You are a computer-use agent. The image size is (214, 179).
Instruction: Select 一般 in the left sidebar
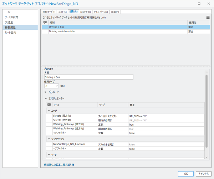(x=7, y=12)
